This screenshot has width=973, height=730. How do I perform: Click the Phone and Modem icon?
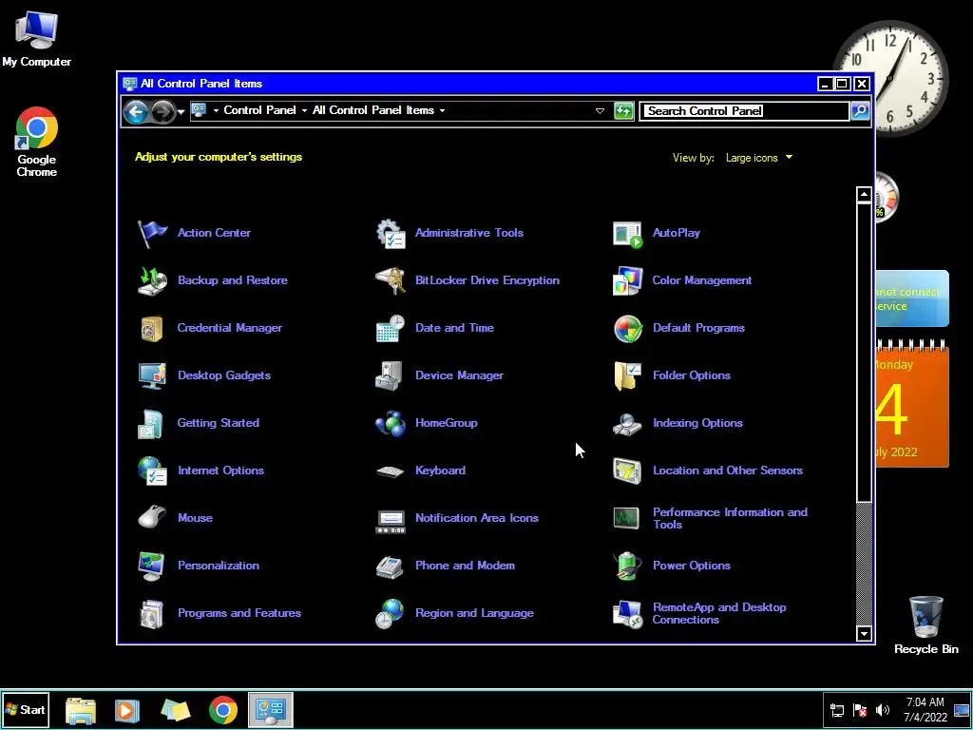pyautogui.click(x=391, y=566)
